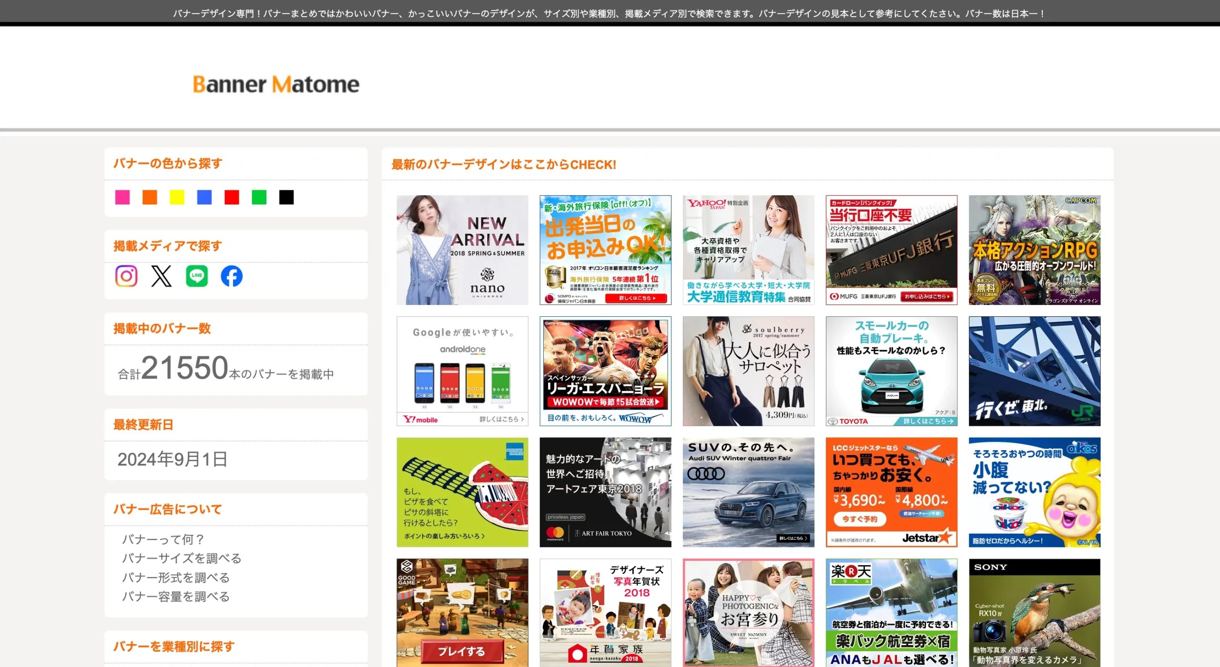
Task: Open the Audi SUV quattro banner
Action: (x=748, y=492)
